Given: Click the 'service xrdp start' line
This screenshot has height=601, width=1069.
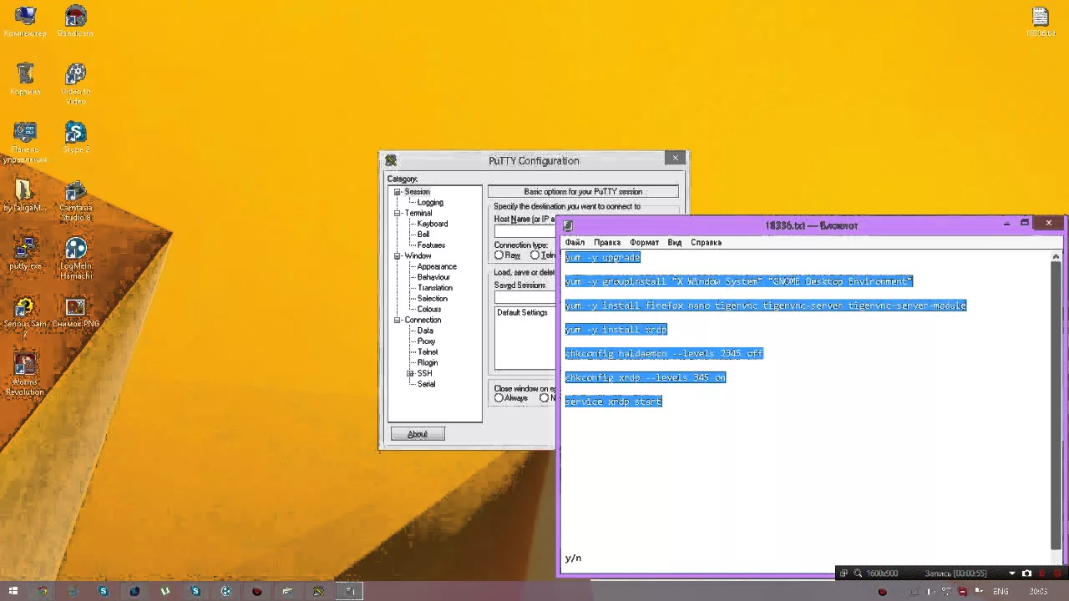Looking at the screenshot, I should point(613,402).
